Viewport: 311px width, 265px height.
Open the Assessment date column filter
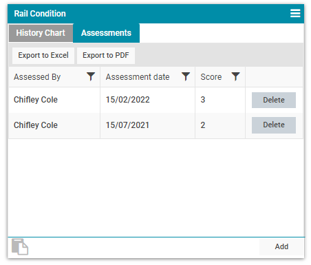pyautogui.click(x=186, y=76)
